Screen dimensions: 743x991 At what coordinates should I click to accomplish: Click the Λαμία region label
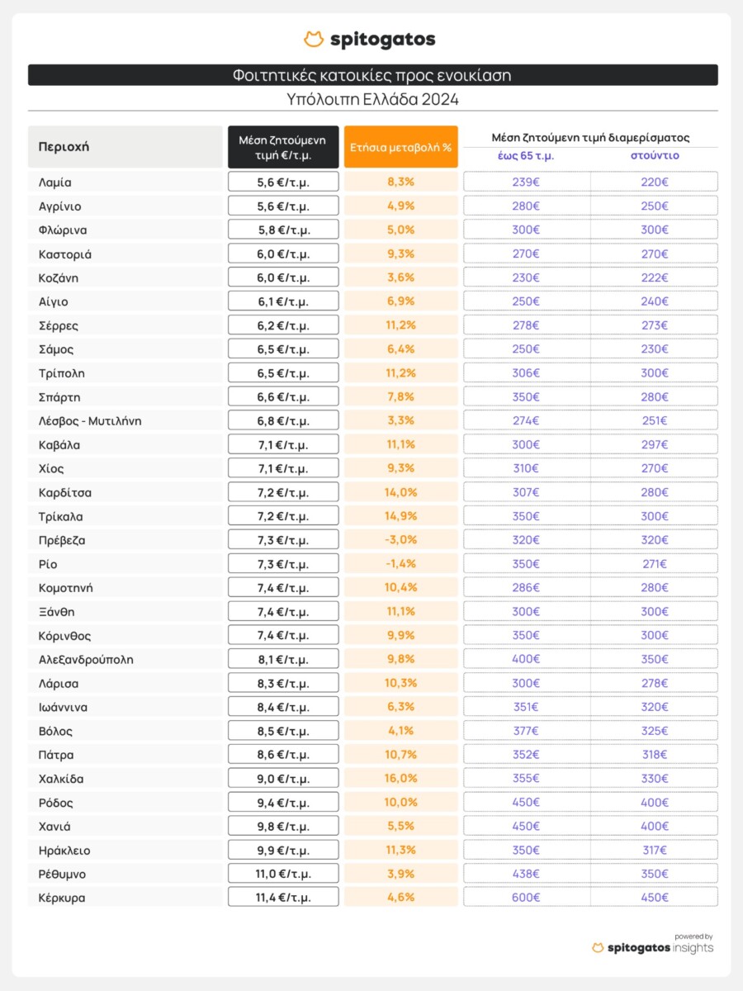[55, 183]
